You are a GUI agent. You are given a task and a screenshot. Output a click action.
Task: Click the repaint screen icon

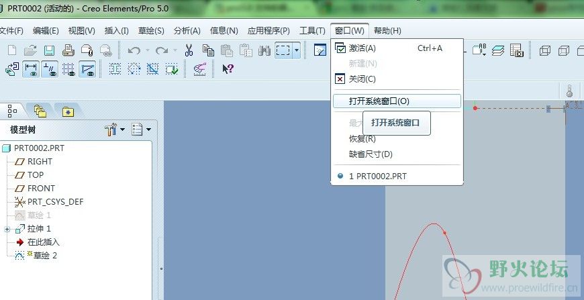point(320,50)
